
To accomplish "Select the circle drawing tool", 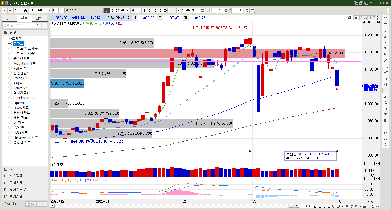I will point(385,30).
